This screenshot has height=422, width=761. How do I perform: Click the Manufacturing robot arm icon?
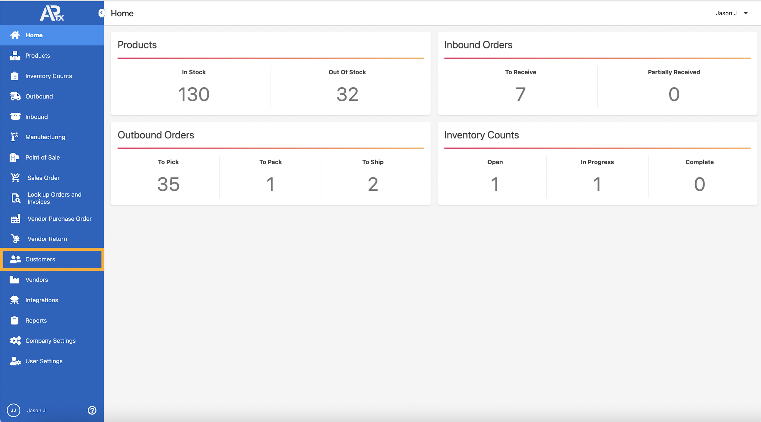click(14, 137)
